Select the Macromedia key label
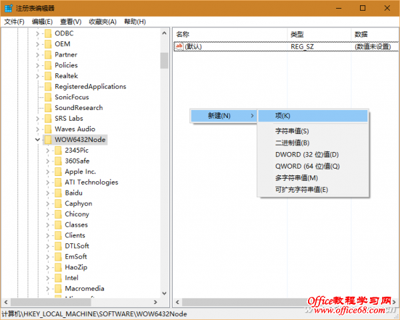Viewport: 400px width, 320px height. [x=85, y=289]
